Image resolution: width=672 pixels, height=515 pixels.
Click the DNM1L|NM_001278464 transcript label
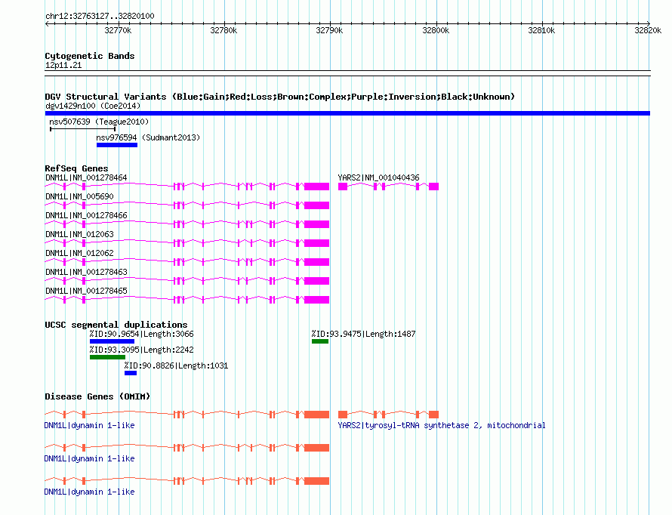pyautogui.click(x=86, y=177)
